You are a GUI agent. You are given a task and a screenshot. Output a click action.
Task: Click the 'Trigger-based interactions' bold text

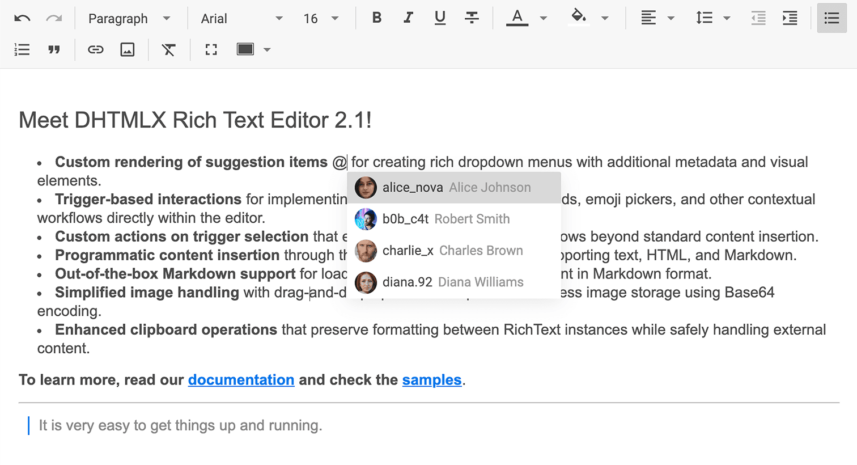pyautogui.click(x=149, y=200)
